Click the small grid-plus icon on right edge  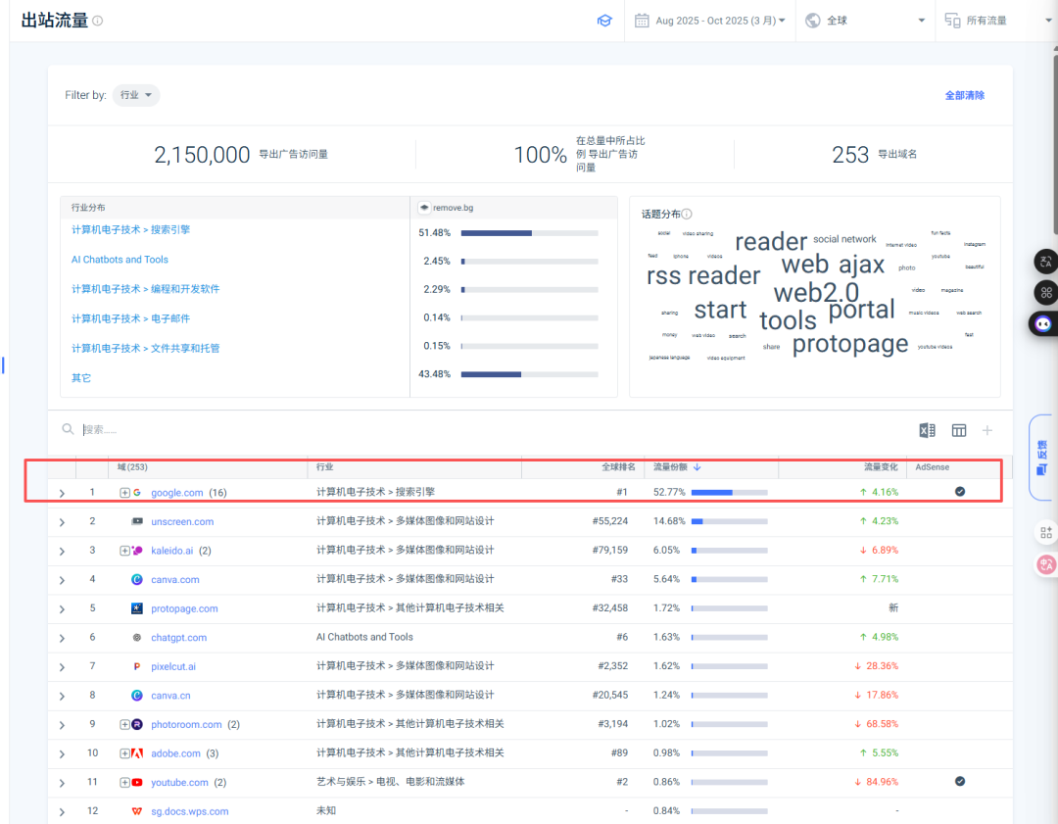coord(1046,532)
